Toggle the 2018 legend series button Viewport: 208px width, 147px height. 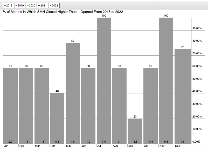coord(8,5)
